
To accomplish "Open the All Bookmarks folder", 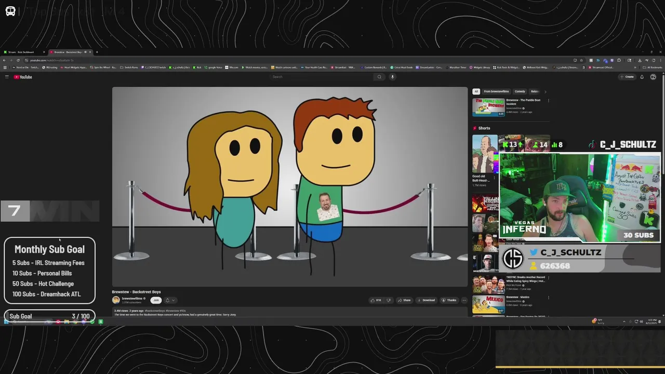I will click(x=653, y=67).
